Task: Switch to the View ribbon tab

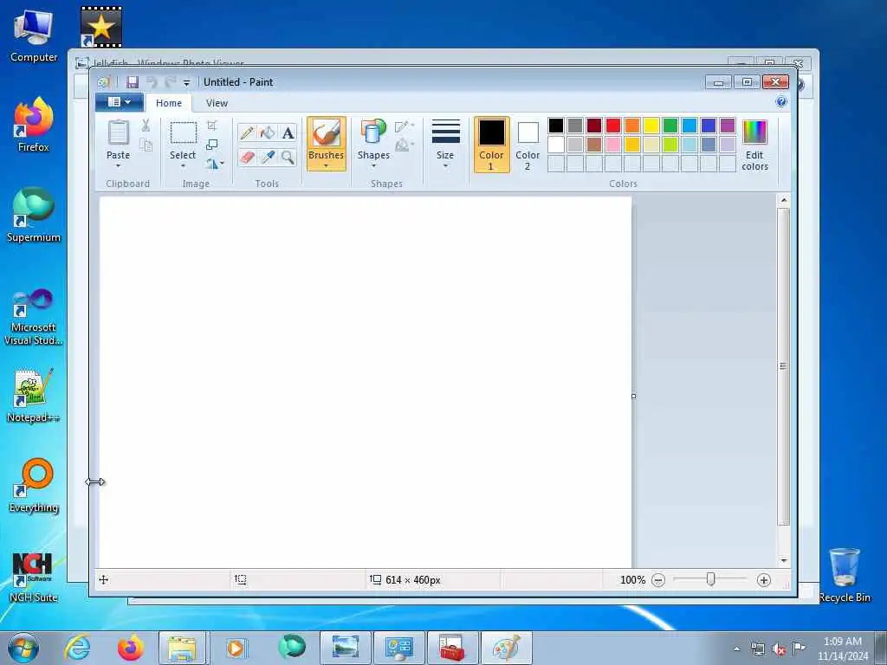Action: [217, 103]
